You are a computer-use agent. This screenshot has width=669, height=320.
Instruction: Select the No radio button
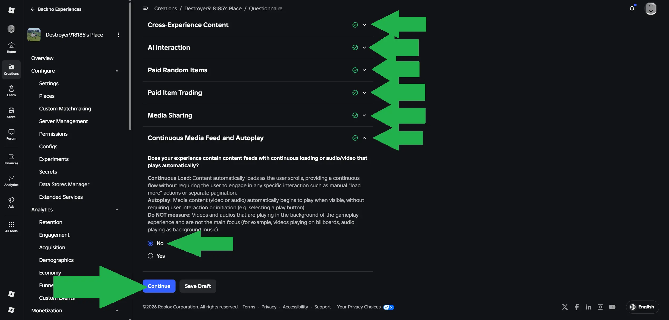[x=150, y=243]
